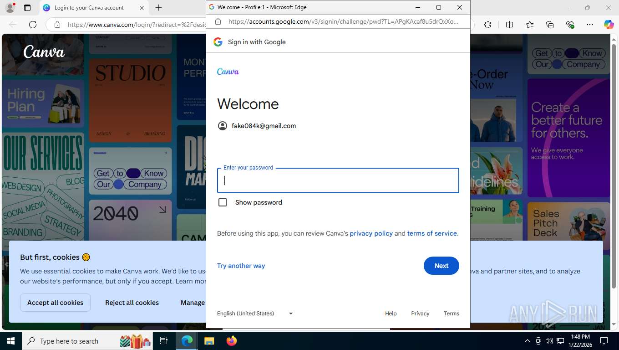Screen dimensions: 619x350
Task: Open the Terms link in sign-in footer
Action: click(452, 314)
